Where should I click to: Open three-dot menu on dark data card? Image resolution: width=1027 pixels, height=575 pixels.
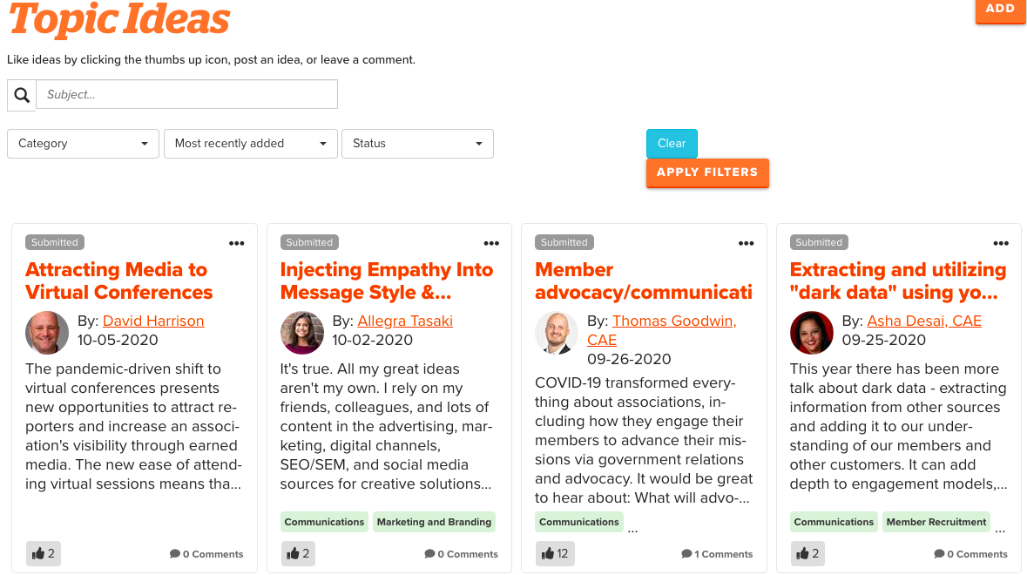1001,243
